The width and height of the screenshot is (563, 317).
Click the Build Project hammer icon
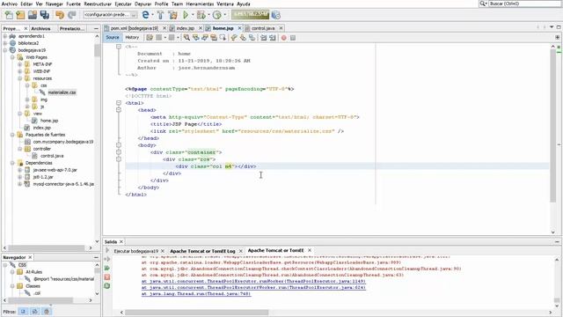point(160,15)
